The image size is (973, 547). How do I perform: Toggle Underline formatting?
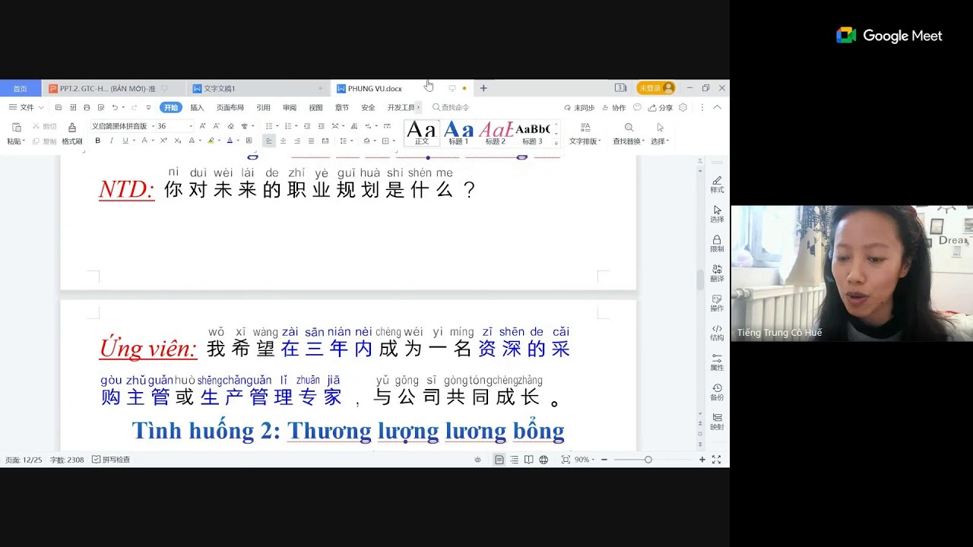[x=125, y=141]
